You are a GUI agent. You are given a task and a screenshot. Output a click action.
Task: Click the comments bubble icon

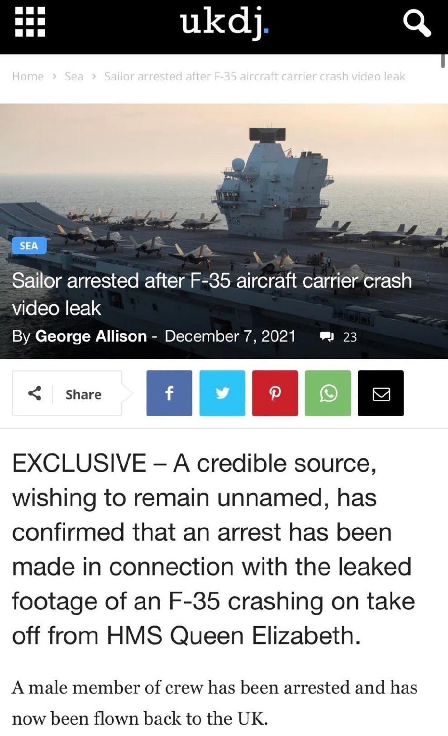tap(327, 337)
